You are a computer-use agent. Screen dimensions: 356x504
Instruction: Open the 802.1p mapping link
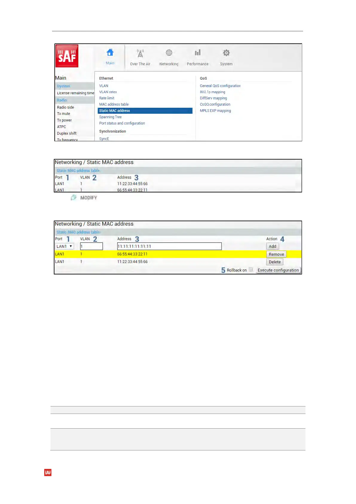(213, 92)
